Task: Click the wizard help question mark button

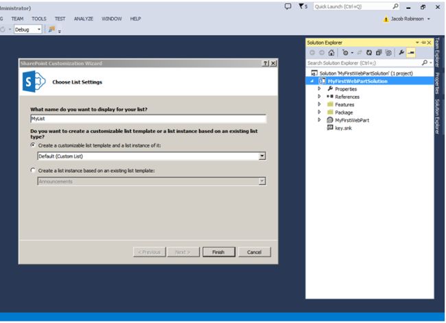Action: [x=265, y=63]
